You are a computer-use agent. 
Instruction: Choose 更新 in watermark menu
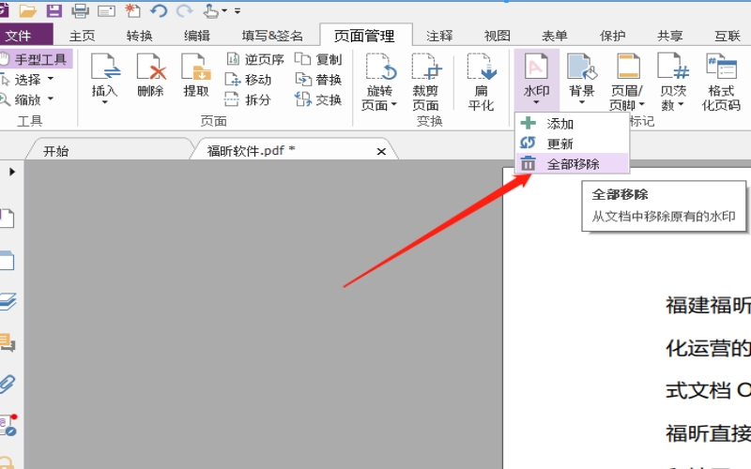click(572, 144)
